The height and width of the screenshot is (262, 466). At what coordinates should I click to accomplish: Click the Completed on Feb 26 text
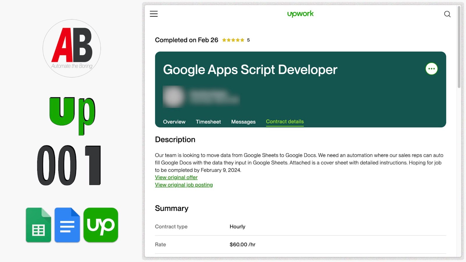(x=186, y=40)
